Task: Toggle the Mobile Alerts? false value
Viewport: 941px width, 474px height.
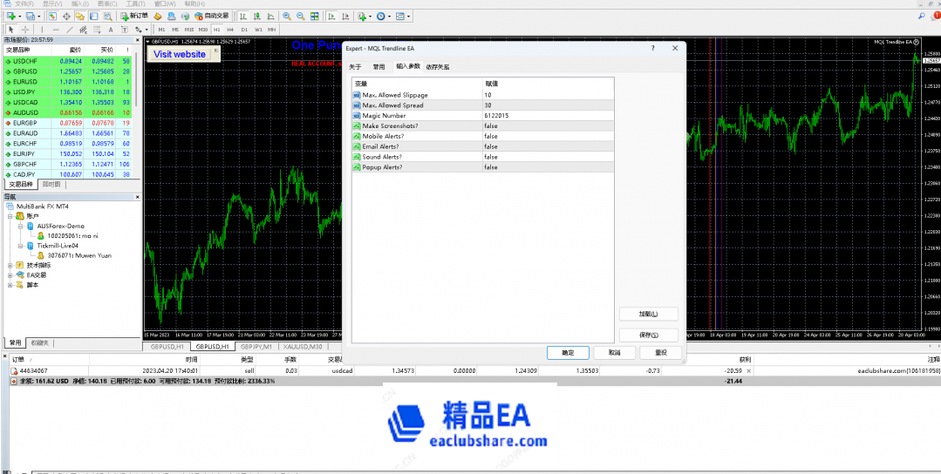Action: 548,136
